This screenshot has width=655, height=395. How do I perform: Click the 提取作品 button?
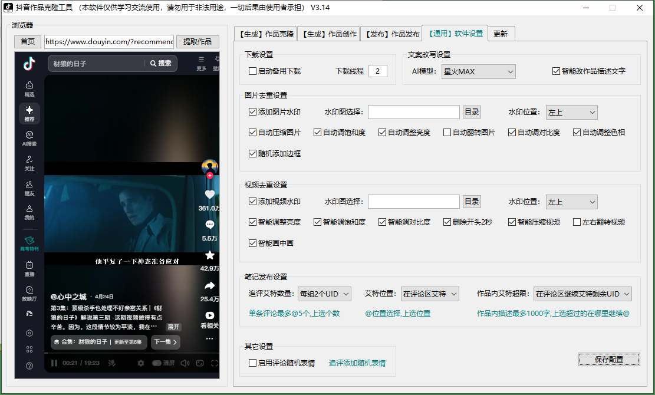pos(197,42)
